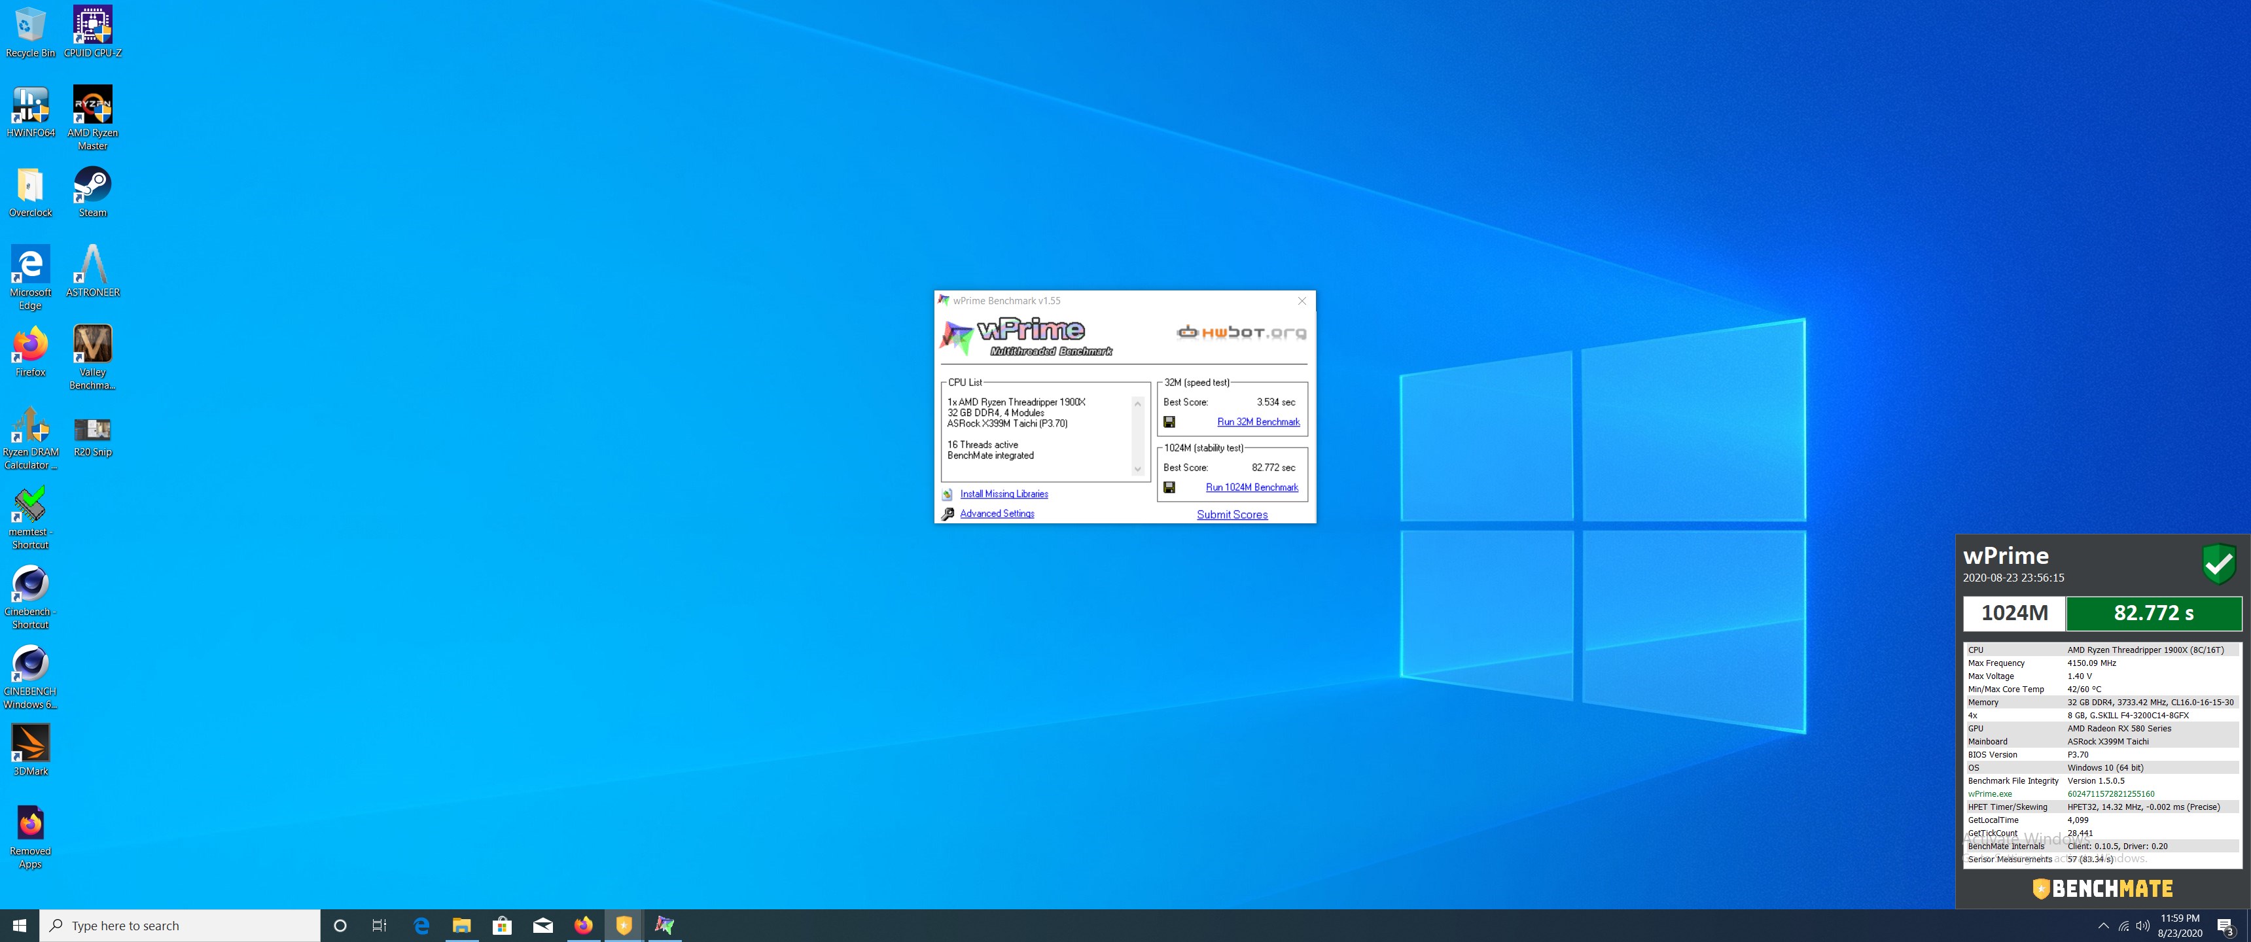The width and height of the screenshot is (2251, 942).
Task: Switch to Firefox in the taskbar
Action: (x=584, y=926)
